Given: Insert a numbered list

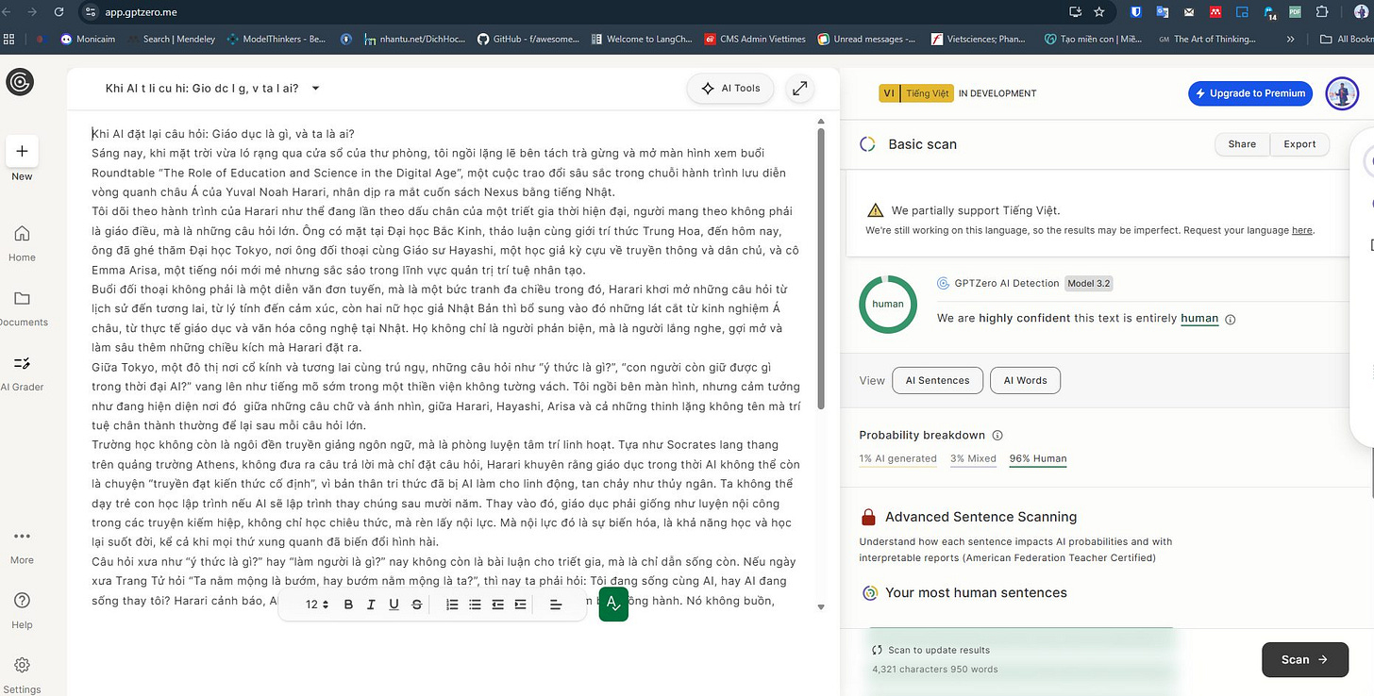Looking at the screenshot, I should pyautogui.click(x=452, y=605).
